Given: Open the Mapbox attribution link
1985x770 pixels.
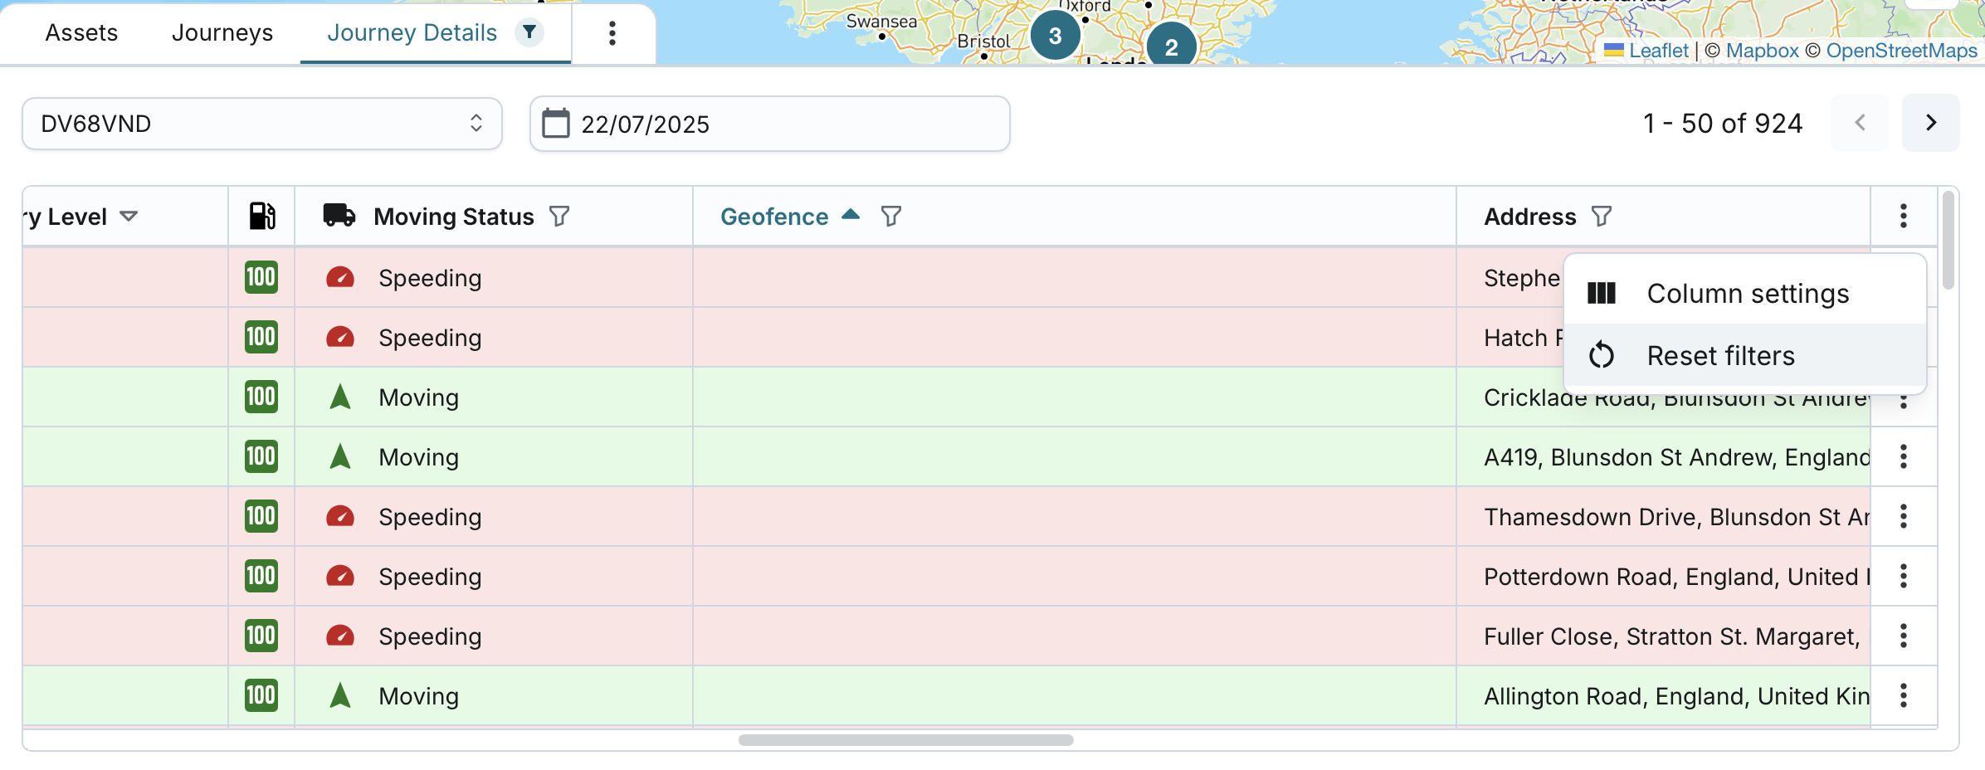Looking at the screenshot, I should 1762,51.
